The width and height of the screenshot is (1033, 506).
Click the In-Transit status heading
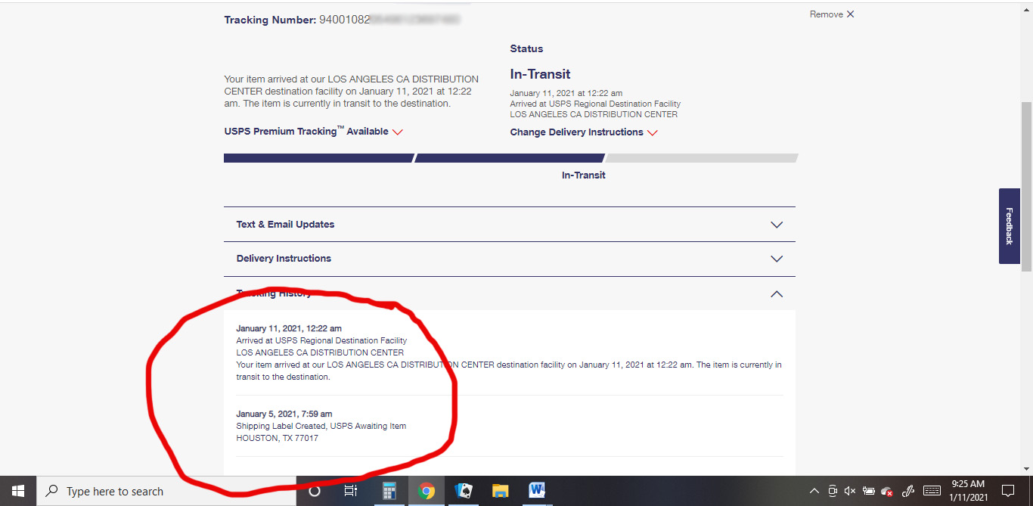tap(540, 74)
